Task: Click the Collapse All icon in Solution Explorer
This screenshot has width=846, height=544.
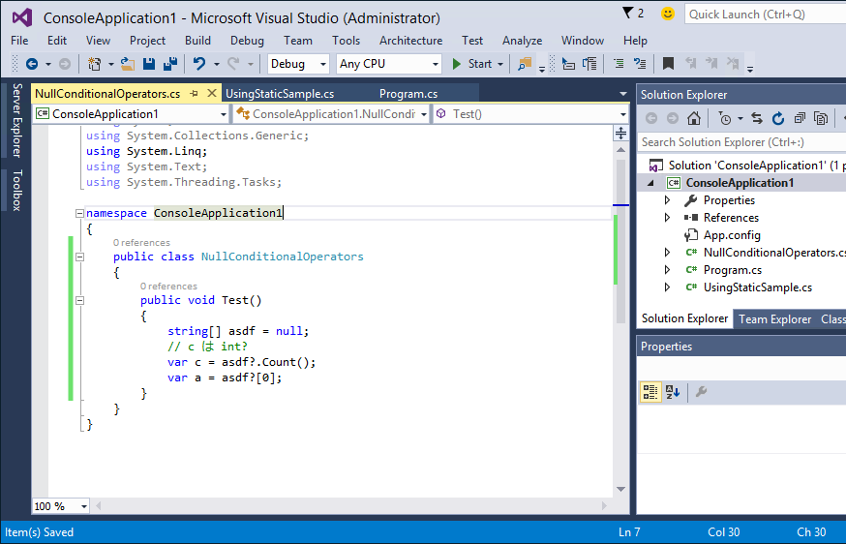Action: 800,118
